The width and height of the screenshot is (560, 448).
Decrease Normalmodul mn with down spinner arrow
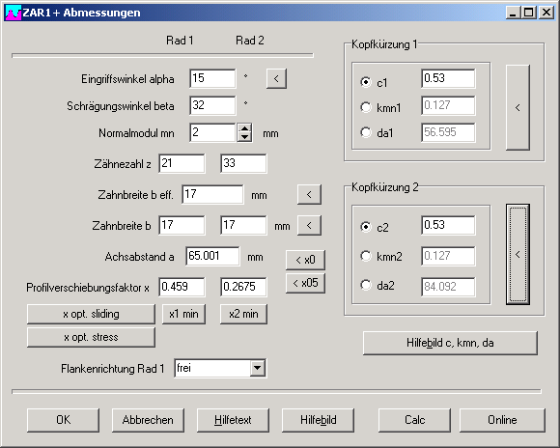click(x=244, y=137)
